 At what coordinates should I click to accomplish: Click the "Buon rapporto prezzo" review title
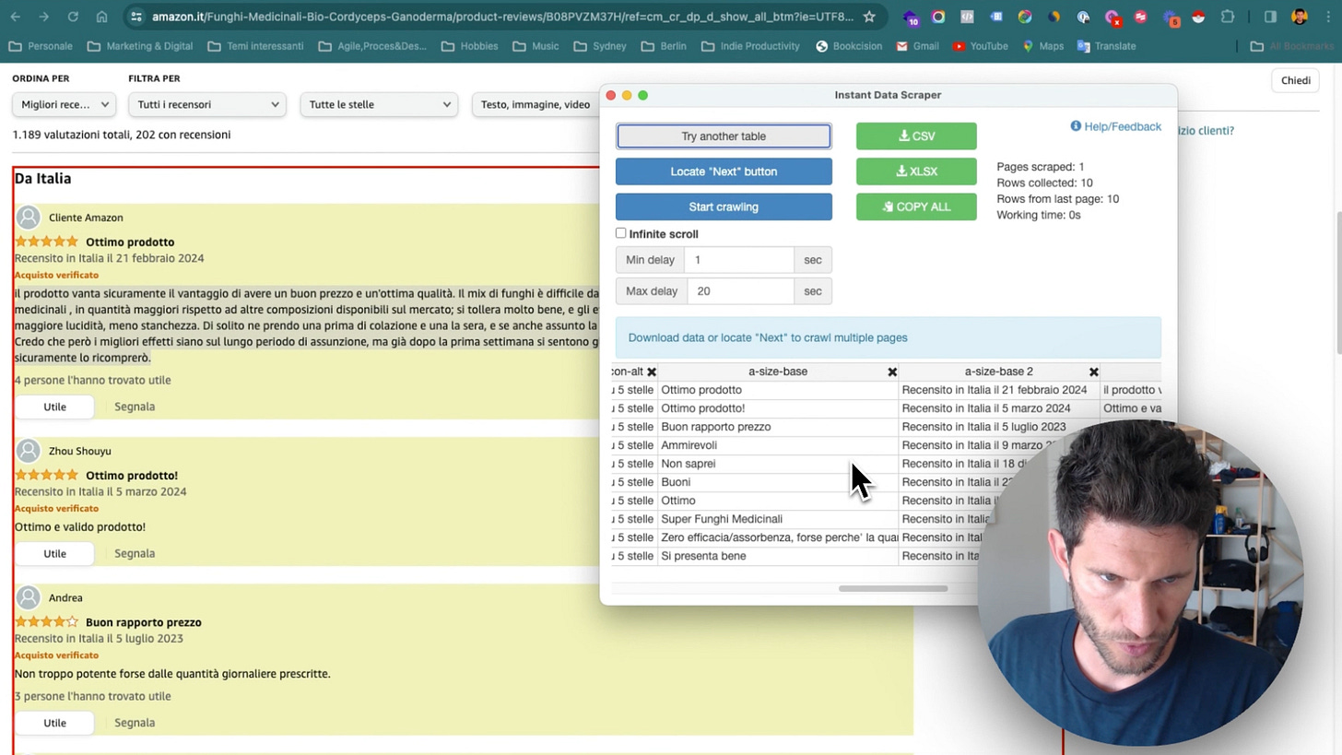click(143, 622)
